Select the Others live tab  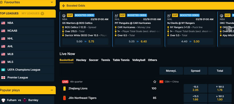(x=152, y=60)
